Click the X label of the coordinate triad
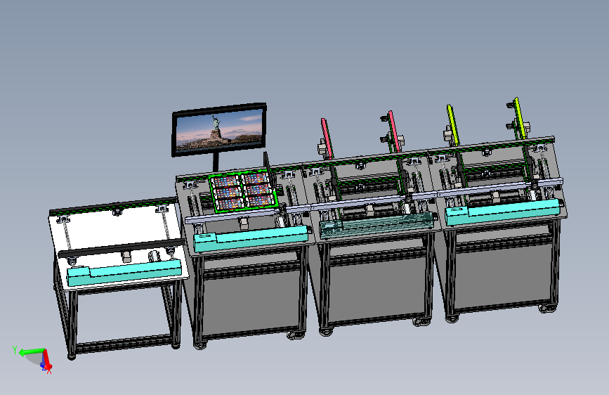The width and height of the screenshot is (609, 395). [49, 371]
